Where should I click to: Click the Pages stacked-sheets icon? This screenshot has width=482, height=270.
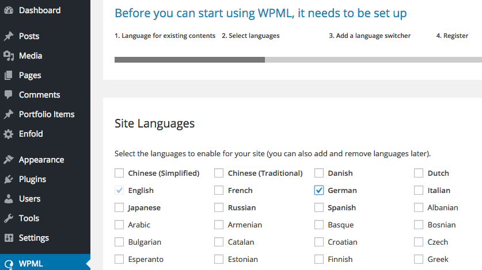click(9, 75)
